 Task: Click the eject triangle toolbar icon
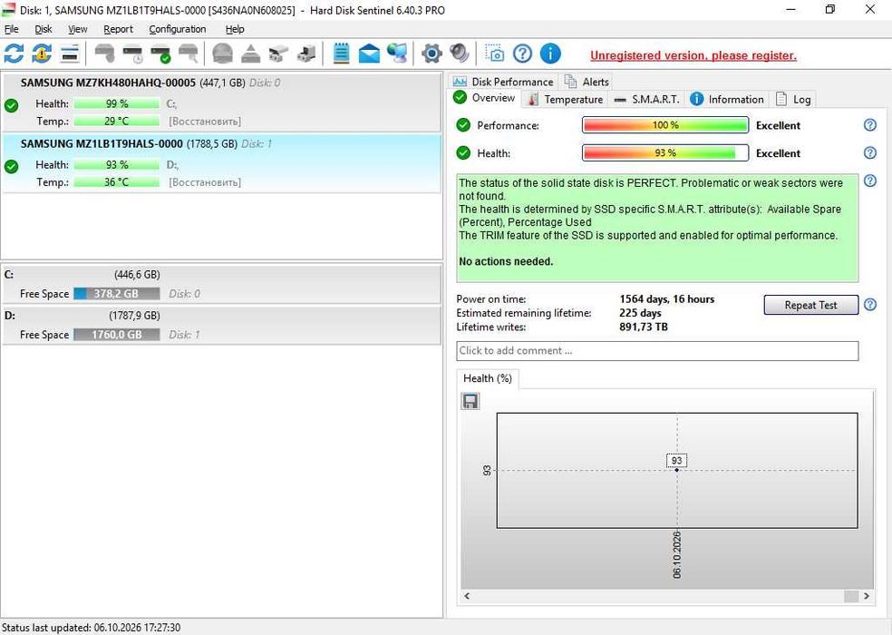pos(250,54)
